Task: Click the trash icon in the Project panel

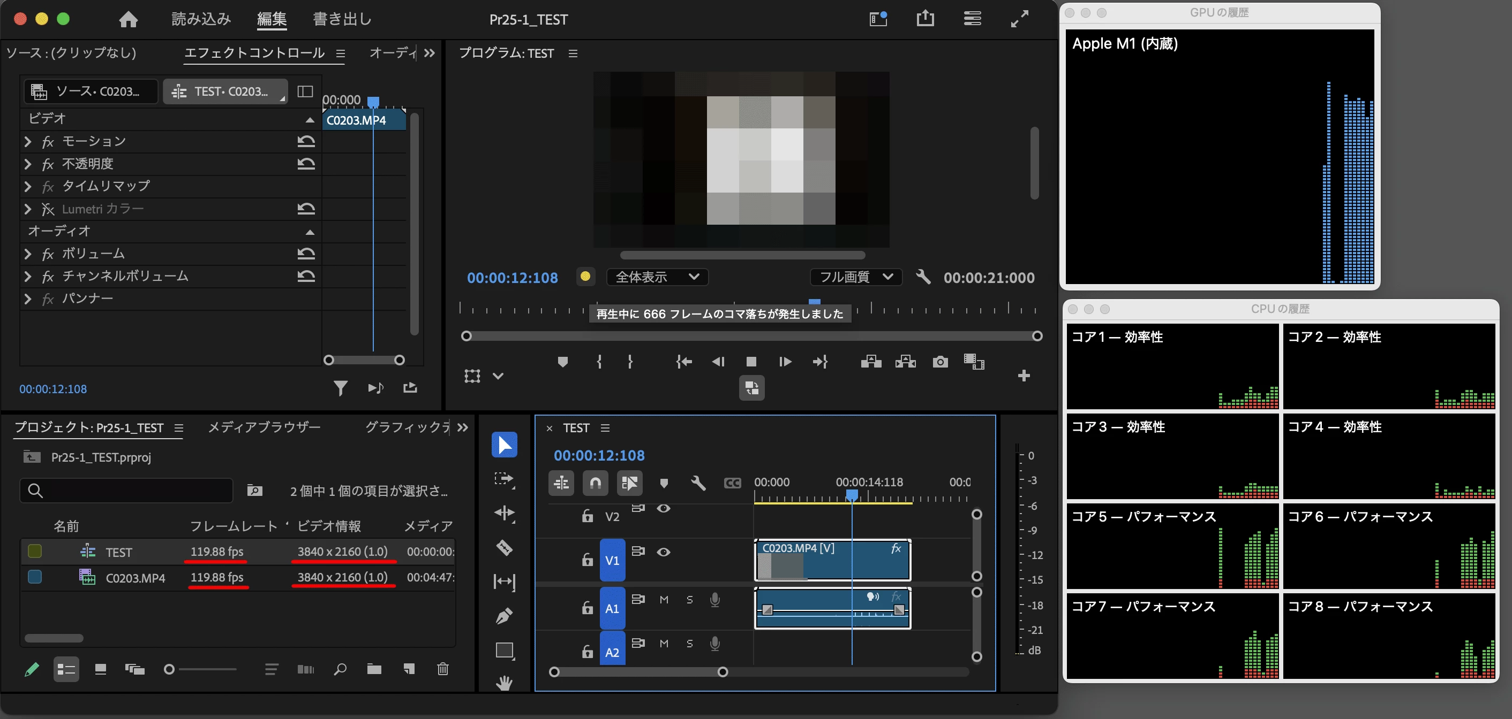Action: (442, 669)
